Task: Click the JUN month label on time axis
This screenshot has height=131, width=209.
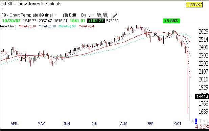Action: pyautogui.click(x=67, y=124)
